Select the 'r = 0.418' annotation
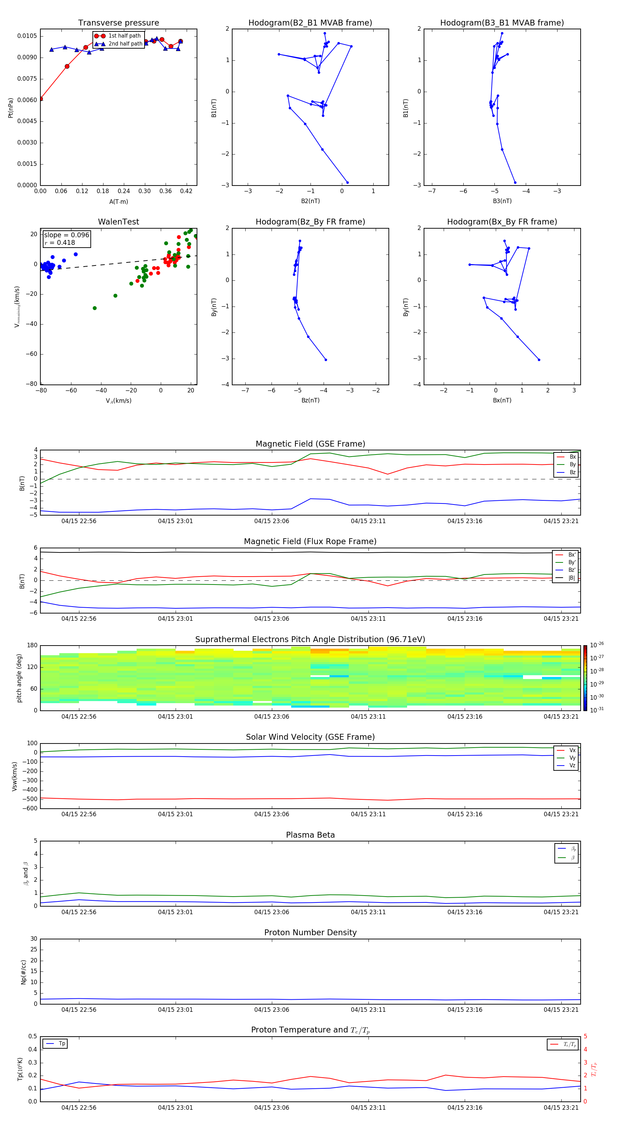This screenshot has width=621, height=1138. pos(60,242)
